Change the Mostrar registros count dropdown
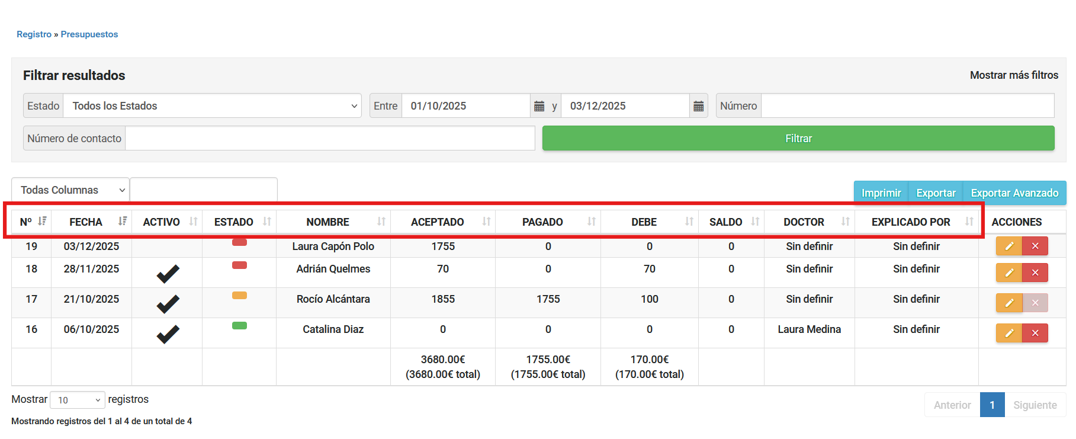 78,400
